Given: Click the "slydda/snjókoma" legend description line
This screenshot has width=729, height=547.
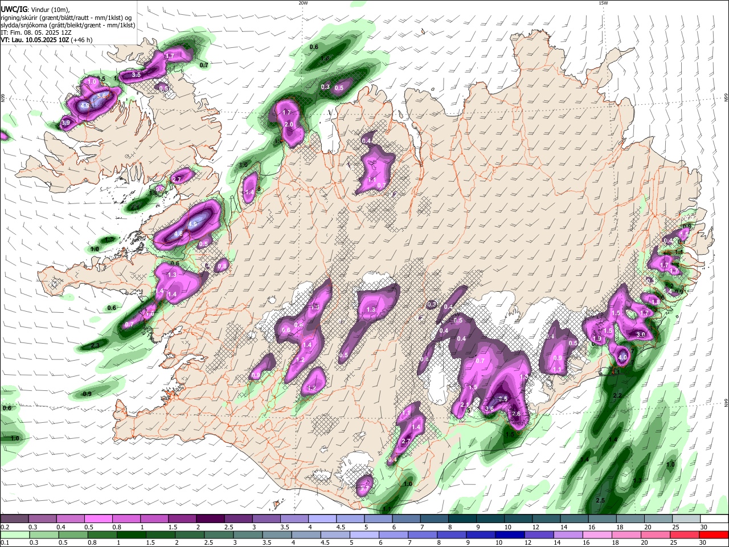Looking at the screenshot, I should [68, 25].
